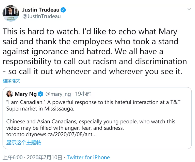Open the Justin Trudeau display name
The width and height of the screenshot is (195, 162).
pyautogui.click(x=41, y=10)
